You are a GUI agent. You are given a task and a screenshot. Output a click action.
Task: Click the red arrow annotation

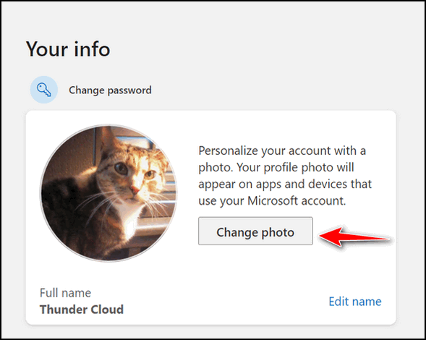pos(354,237)
